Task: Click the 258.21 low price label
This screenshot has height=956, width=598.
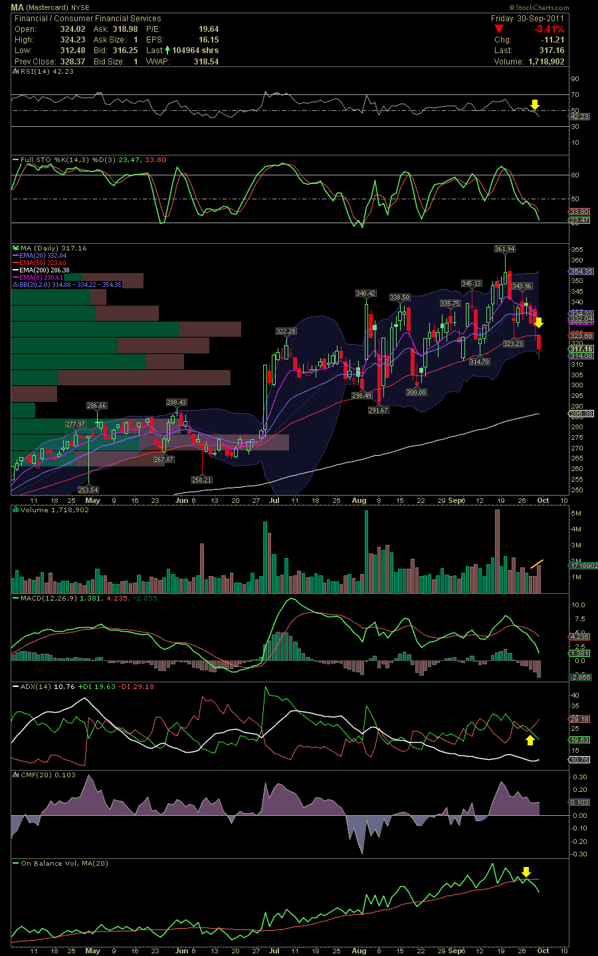Action: pyautogui.click(x=202, y=480)
